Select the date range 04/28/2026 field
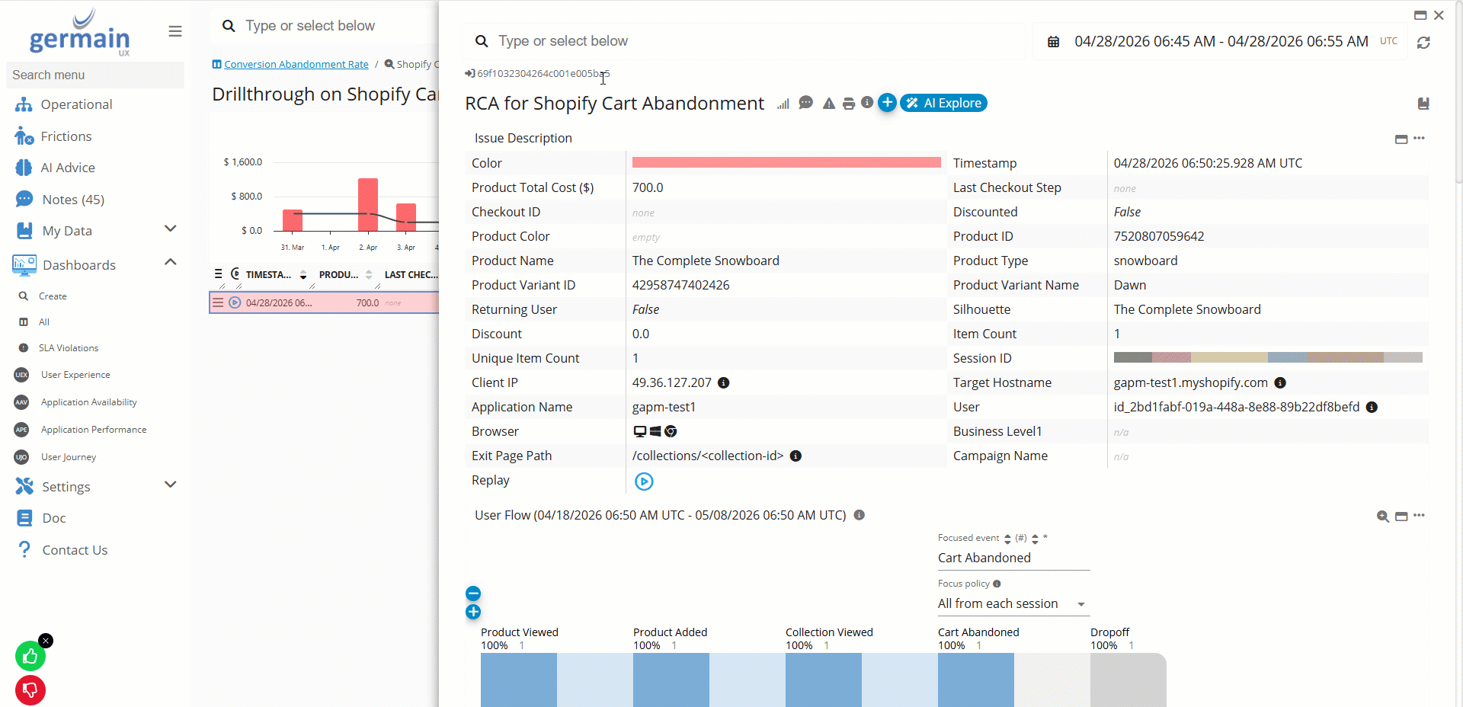1463x707 pixels. pyautogui.click(x=1221, y=41)
